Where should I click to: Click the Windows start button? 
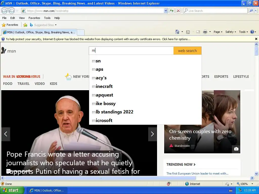tap(12, 190)
